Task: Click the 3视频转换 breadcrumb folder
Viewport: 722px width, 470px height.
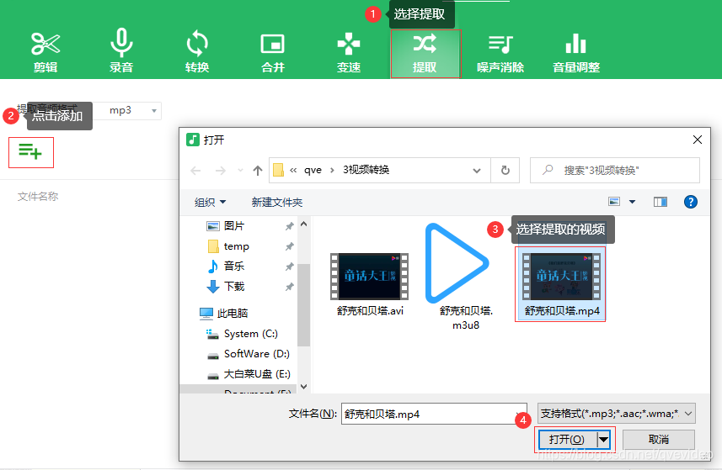Action: [366, 170]
